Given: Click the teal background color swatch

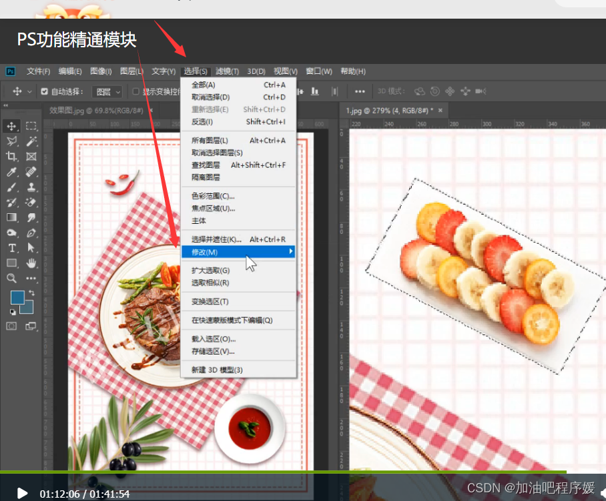Looking at the screenshot, I should [28, 308].
